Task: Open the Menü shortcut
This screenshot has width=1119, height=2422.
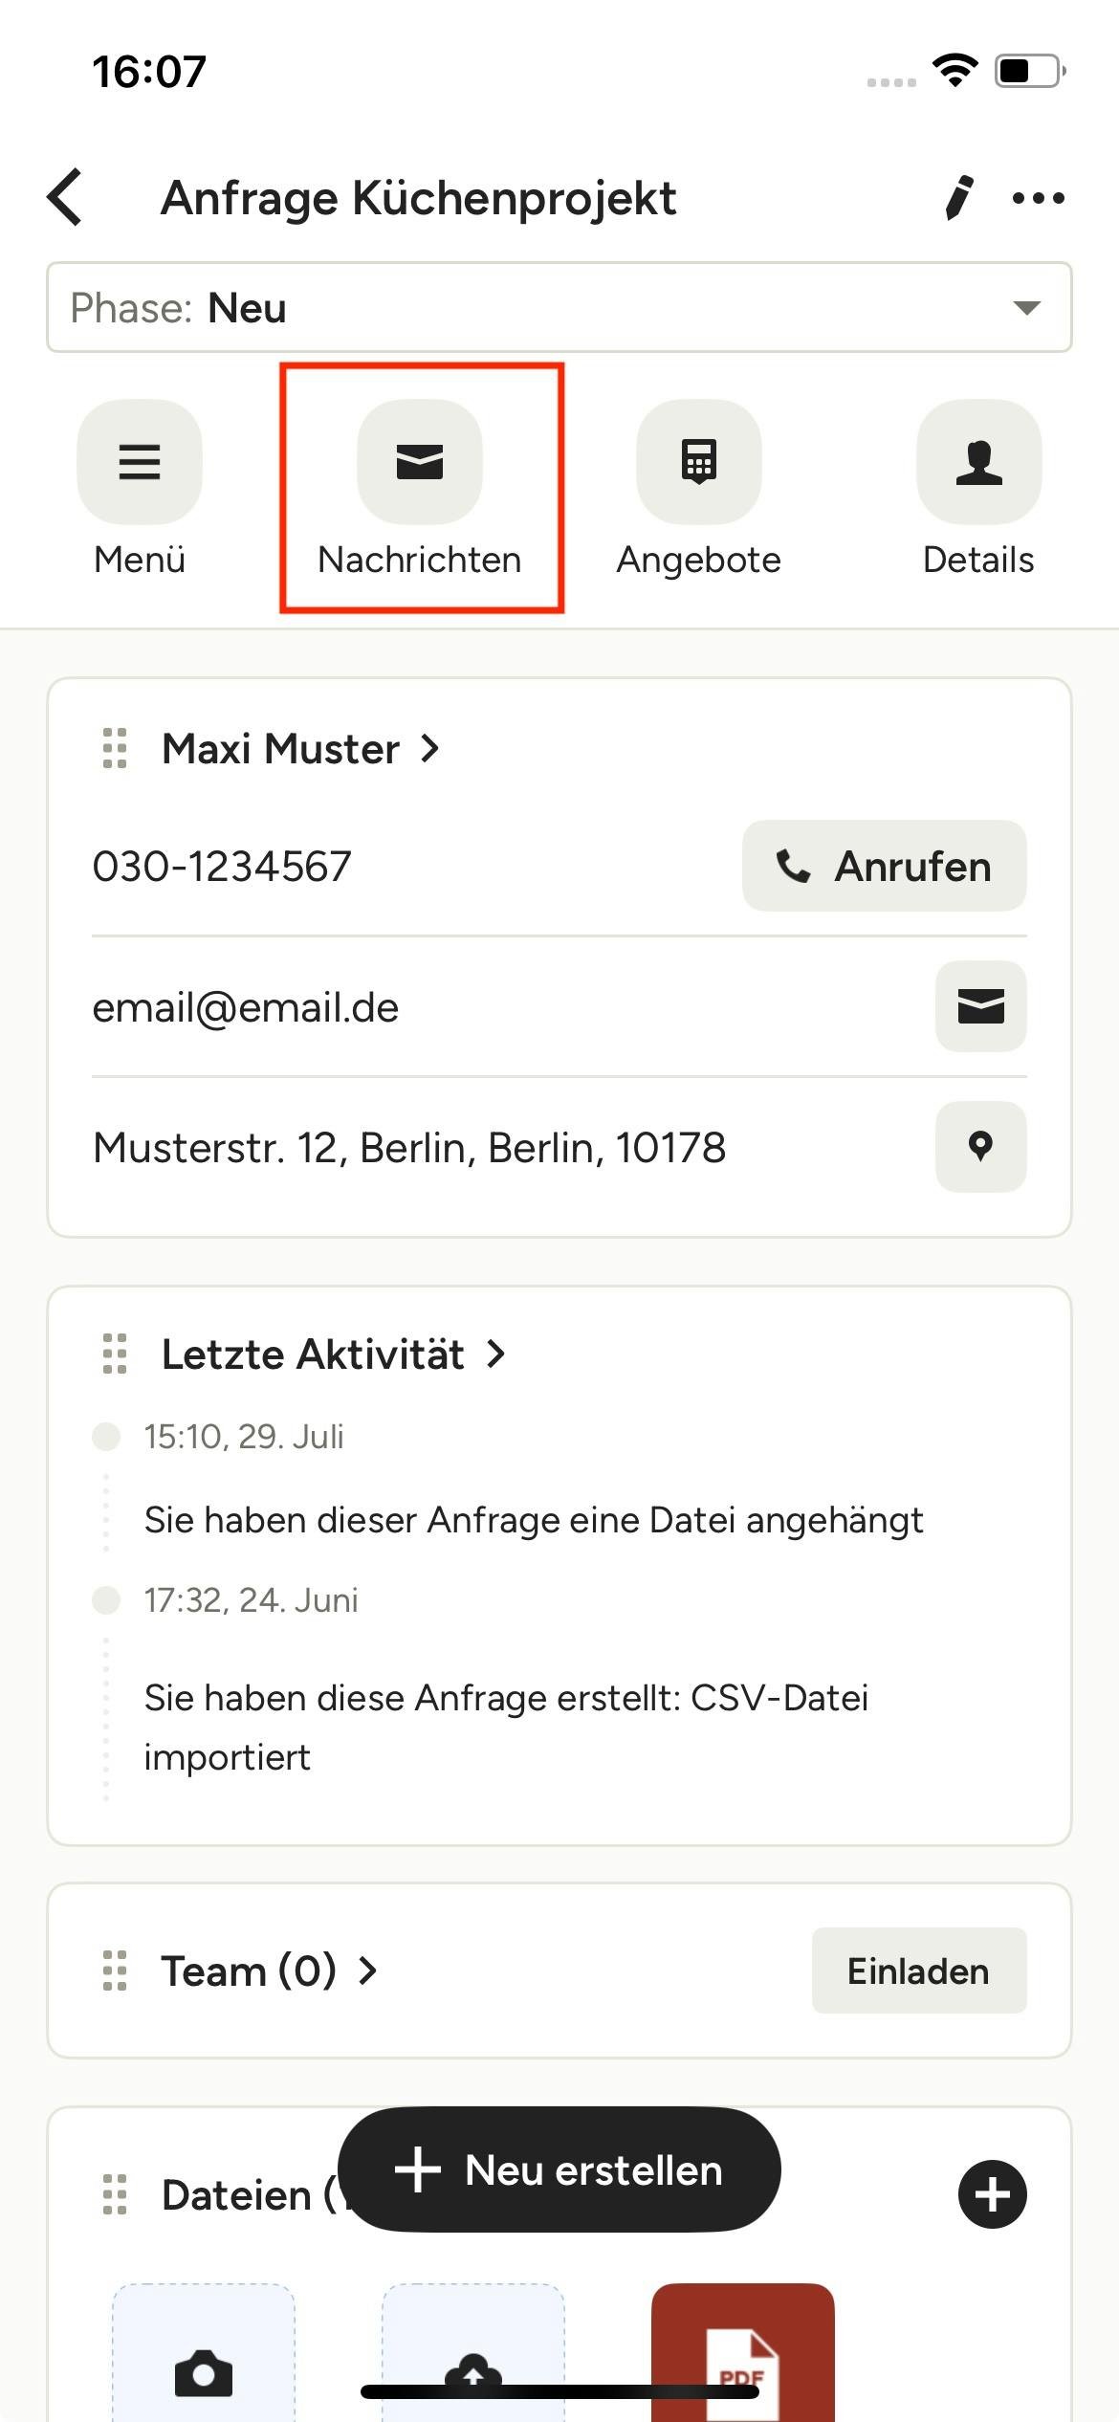Action: (x=140, y=462)
